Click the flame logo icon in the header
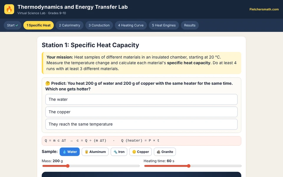Image resolution: width=283 pixels, height=177 pixels. pyautogui.click(x=9, y=9)
